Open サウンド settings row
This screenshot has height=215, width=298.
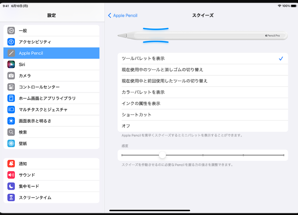click(x=51, y=175)
